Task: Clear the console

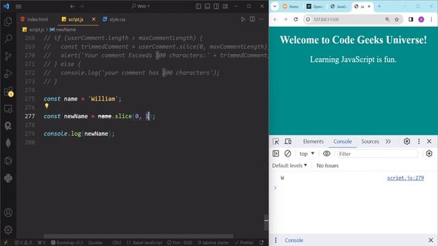Action: 287,153
